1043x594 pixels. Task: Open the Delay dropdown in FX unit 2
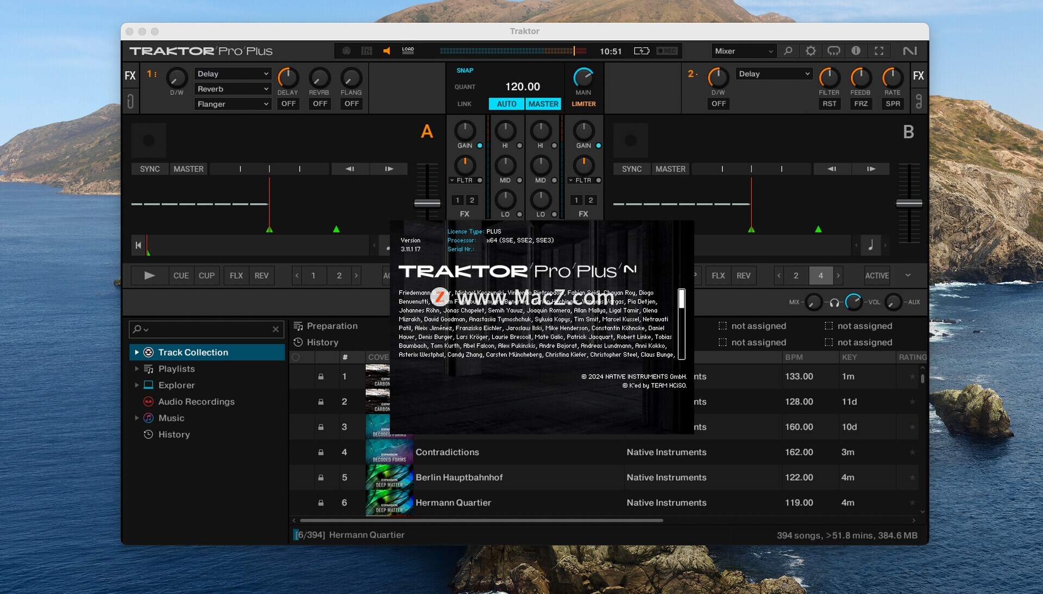pyautogui.click(x=774, y=74)
